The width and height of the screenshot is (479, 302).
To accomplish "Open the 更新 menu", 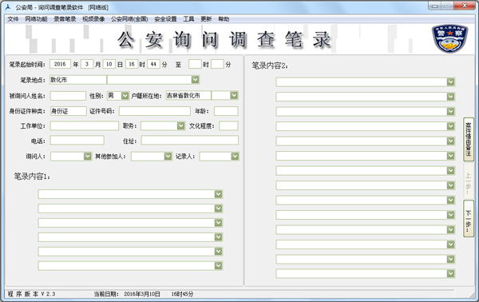I will (x=206, y=19).
